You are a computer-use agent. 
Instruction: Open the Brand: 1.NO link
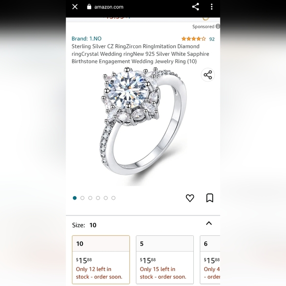coord(86,38)
